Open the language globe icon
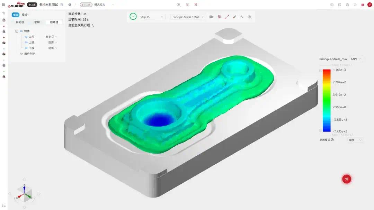This screenshot has width=374, height=210. [x=347, y=5]
